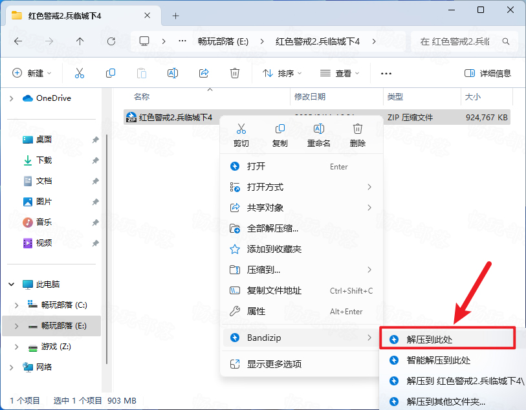Click the Rename icon in the toolbar

173,73
